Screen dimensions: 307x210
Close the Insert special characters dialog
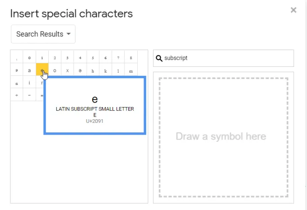[293, 10]
